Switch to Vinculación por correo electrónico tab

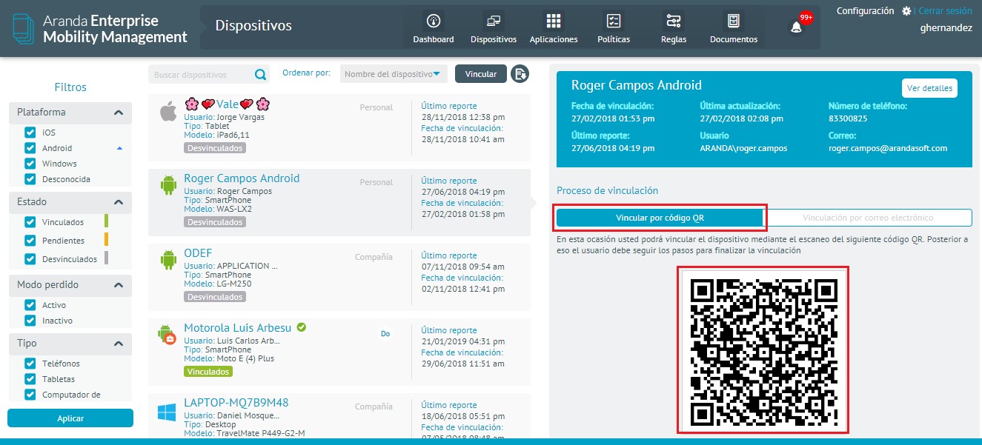pyautogui.click(x=868, y=218)
